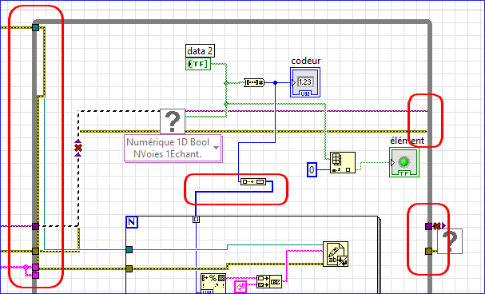
Task: Click the auto-indexing tunnel on For Loop
Action: click(x=196, y=219)
